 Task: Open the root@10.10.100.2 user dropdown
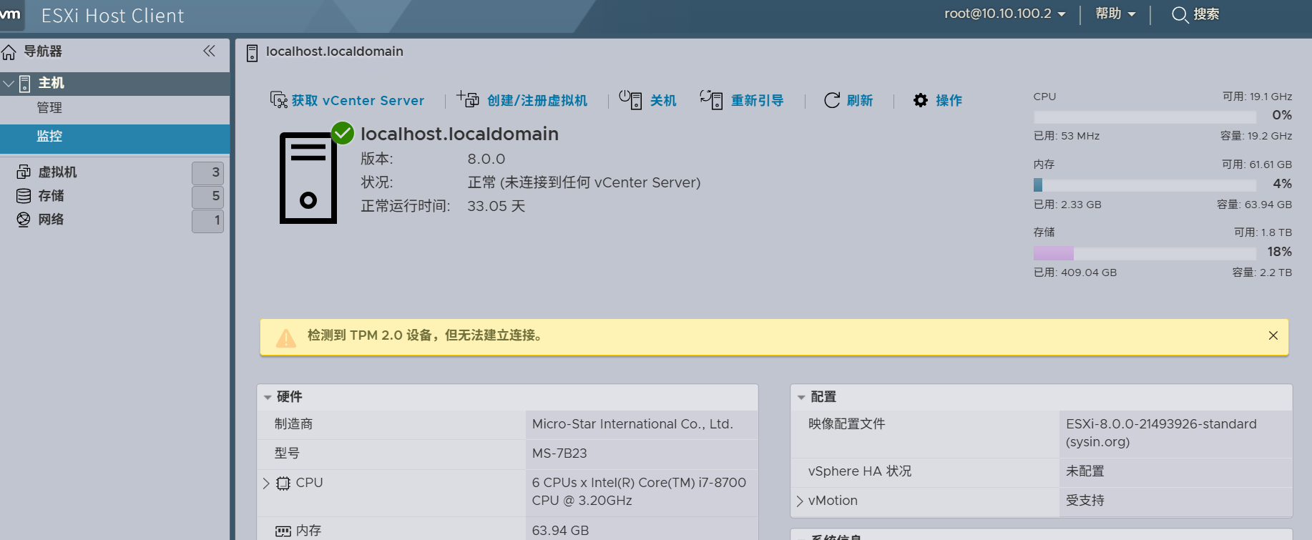pyautogui.click(x=1004, y=14)
